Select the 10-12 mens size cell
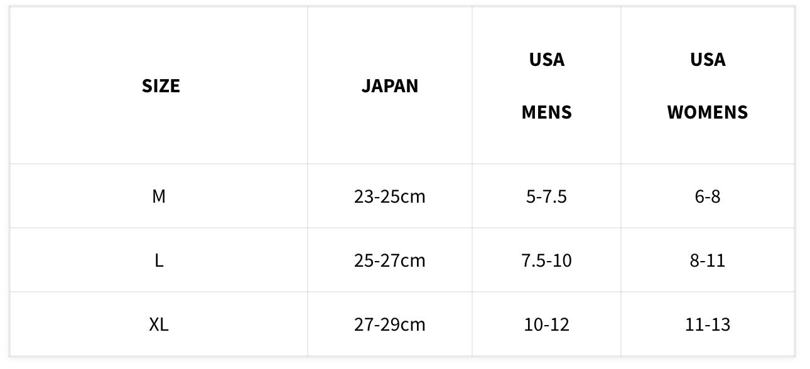810x369 pixels. tap(546, 324)
